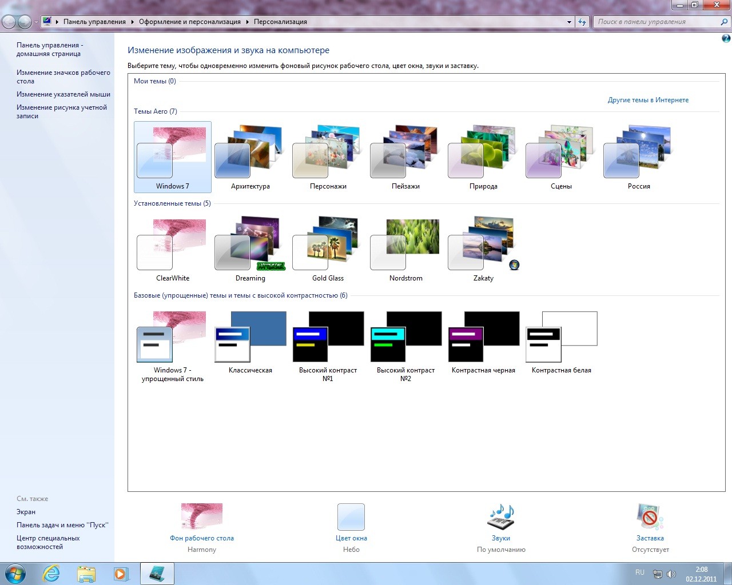Open the recent pages dropdown arrow
The image size is (732, 585).
(36, 22)
